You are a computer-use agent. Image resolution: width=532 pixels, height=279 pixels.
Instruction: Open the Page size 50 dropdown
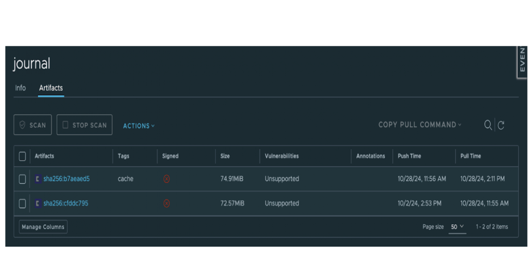457,227
